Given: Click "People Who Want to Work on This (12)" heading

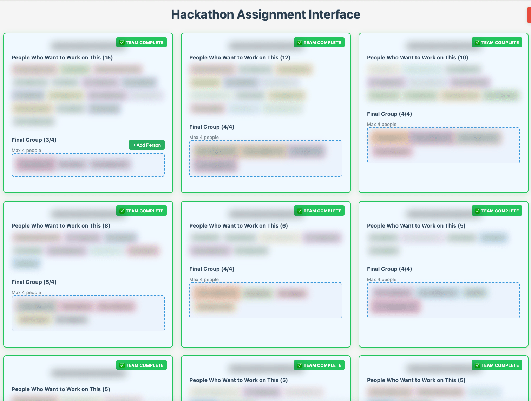Looking at the screenshot, I should (x=240, y=58).
